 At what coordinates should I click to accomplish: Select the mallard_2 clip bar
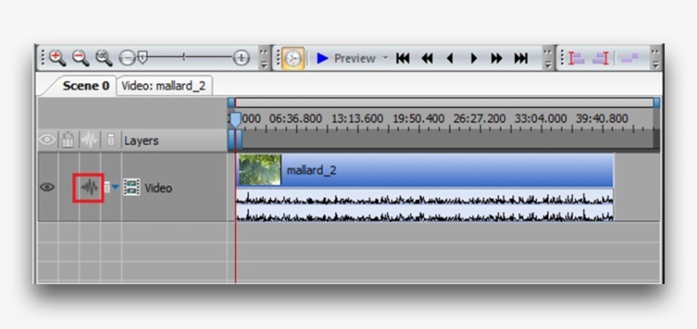click(x=424, y=170)
